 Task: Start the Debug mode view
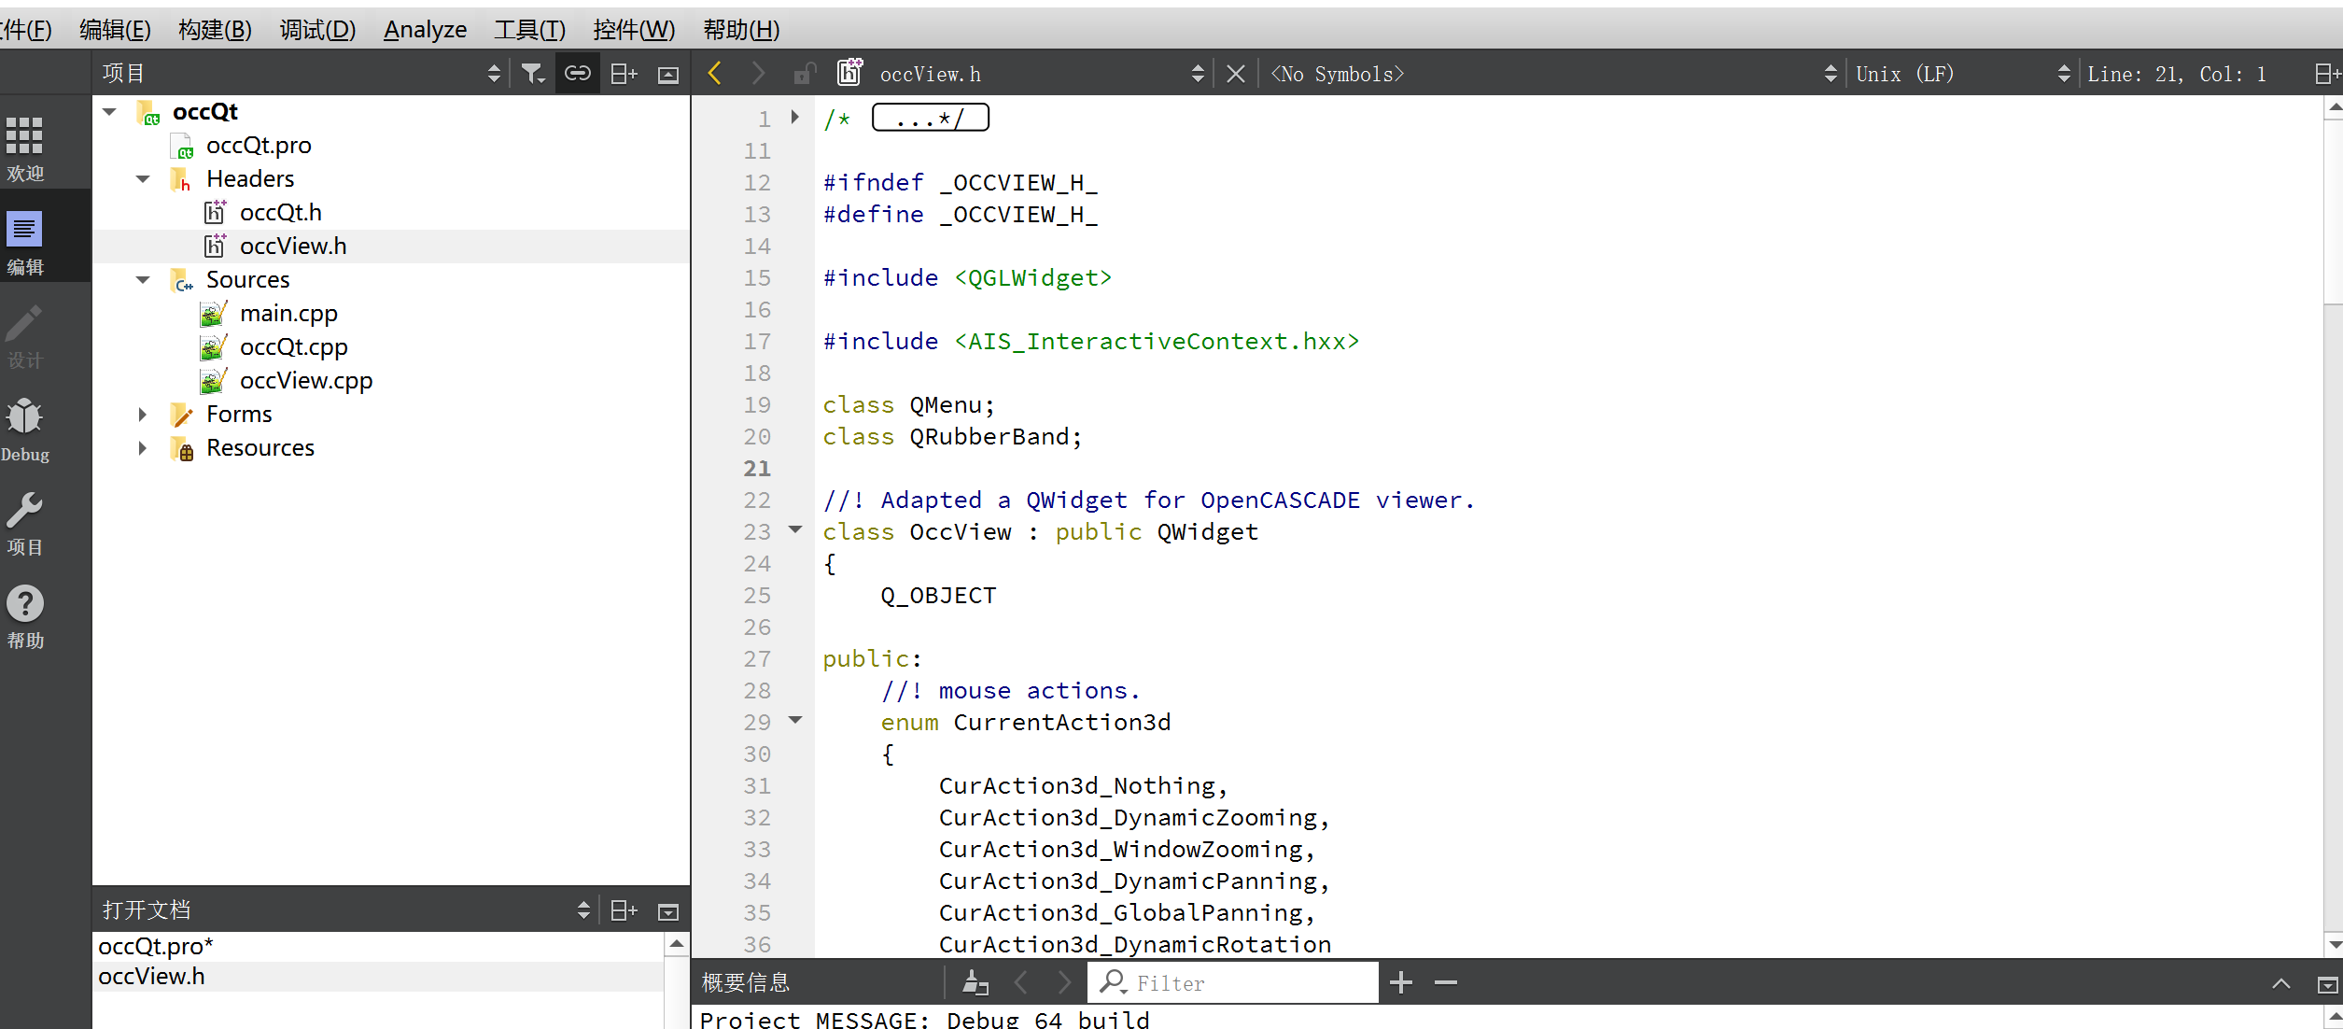coord(24,425)
